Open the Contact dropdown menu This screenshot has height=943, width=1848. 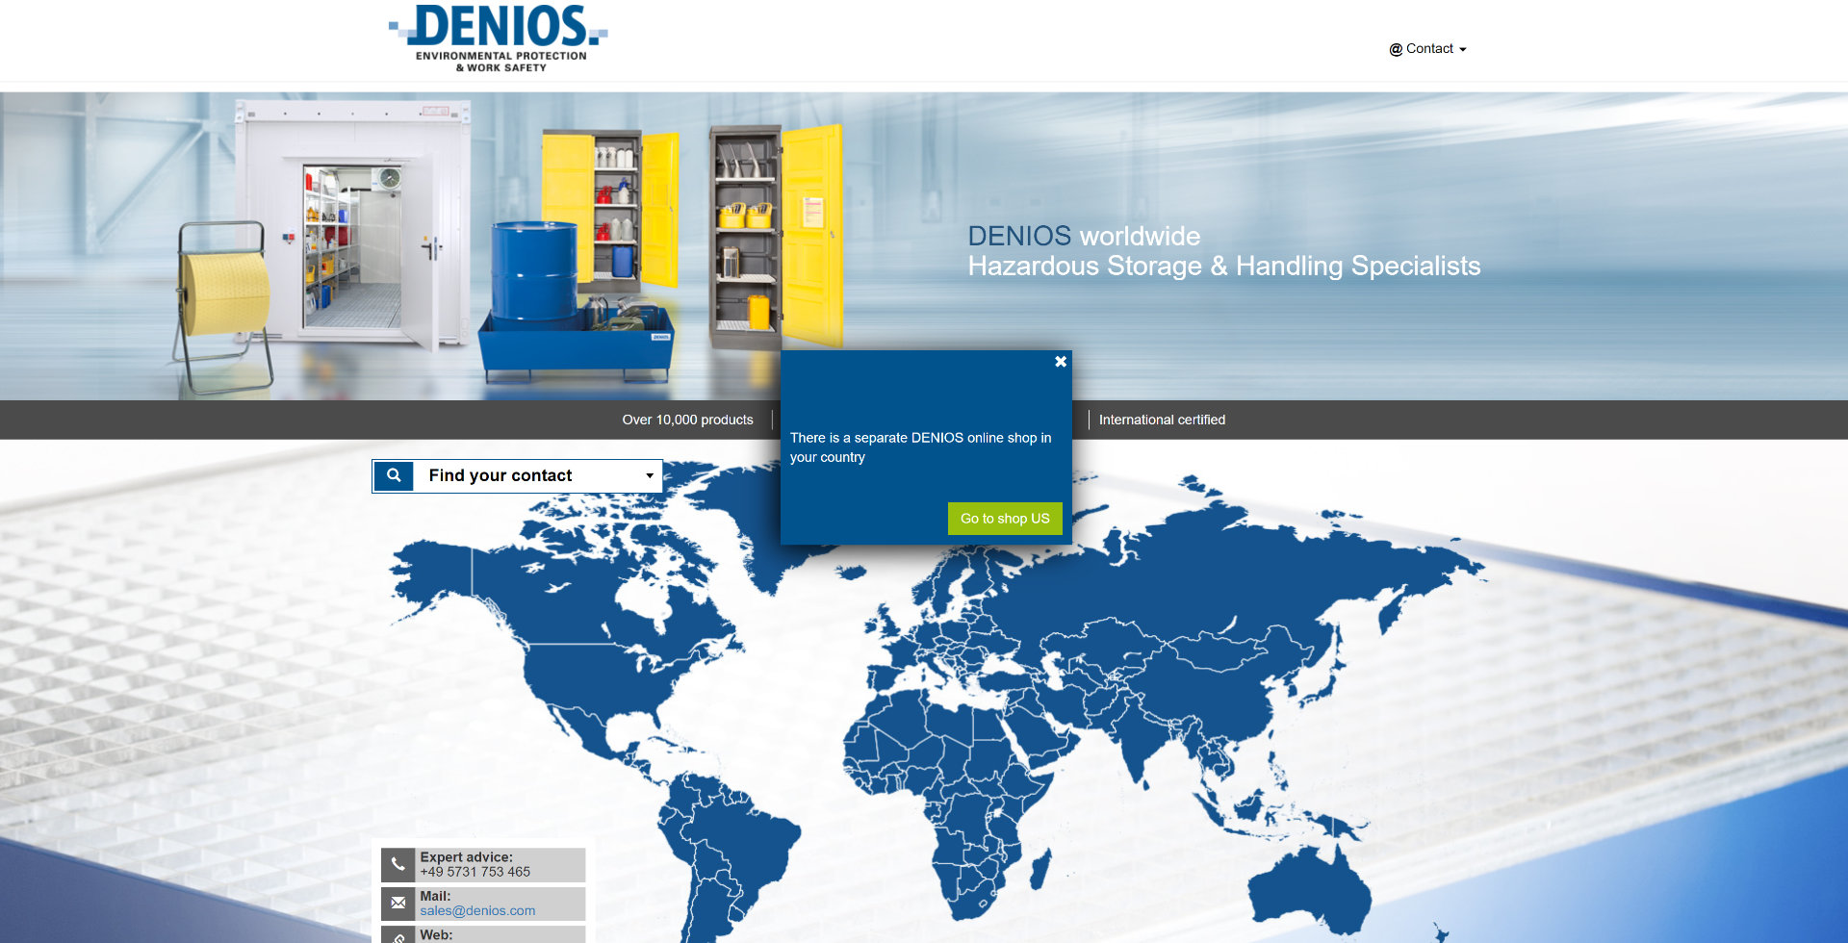(1427, 49)
